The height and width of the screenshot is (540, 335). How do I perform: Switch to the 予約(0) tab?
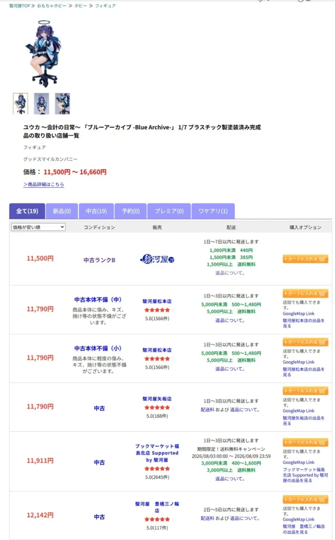tap(131, 211)
